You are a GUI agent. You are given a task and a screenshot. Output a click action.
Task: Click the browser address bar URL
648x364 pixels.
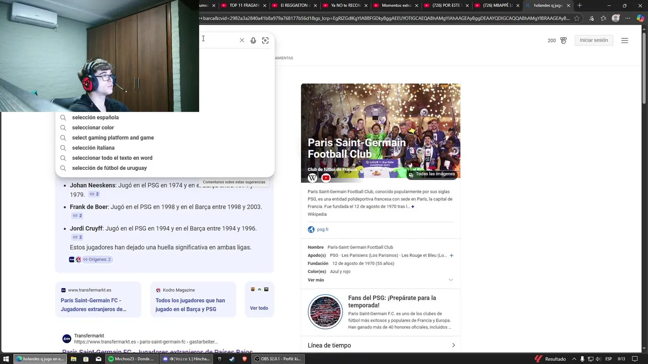pyautogui.click(x=385, y=18)
